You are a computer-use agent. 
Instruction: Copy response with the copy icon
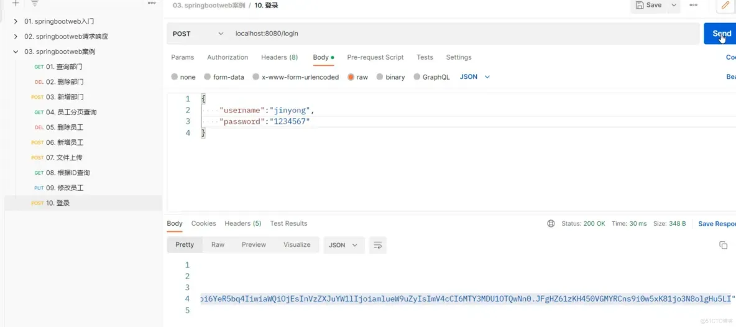pyautogui.click(x=724, y=245)
